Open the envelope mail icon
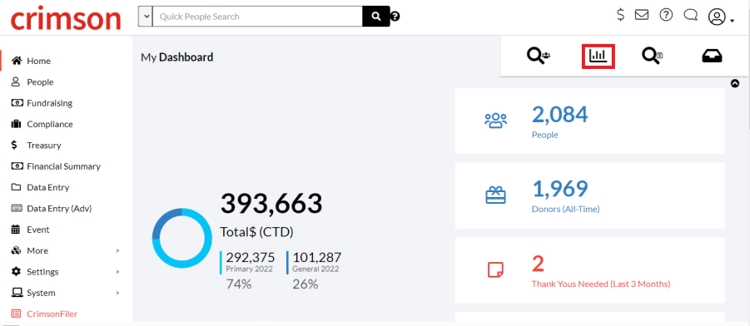The width and height of the screenshot is (750, 326). (x=642, y=15)
